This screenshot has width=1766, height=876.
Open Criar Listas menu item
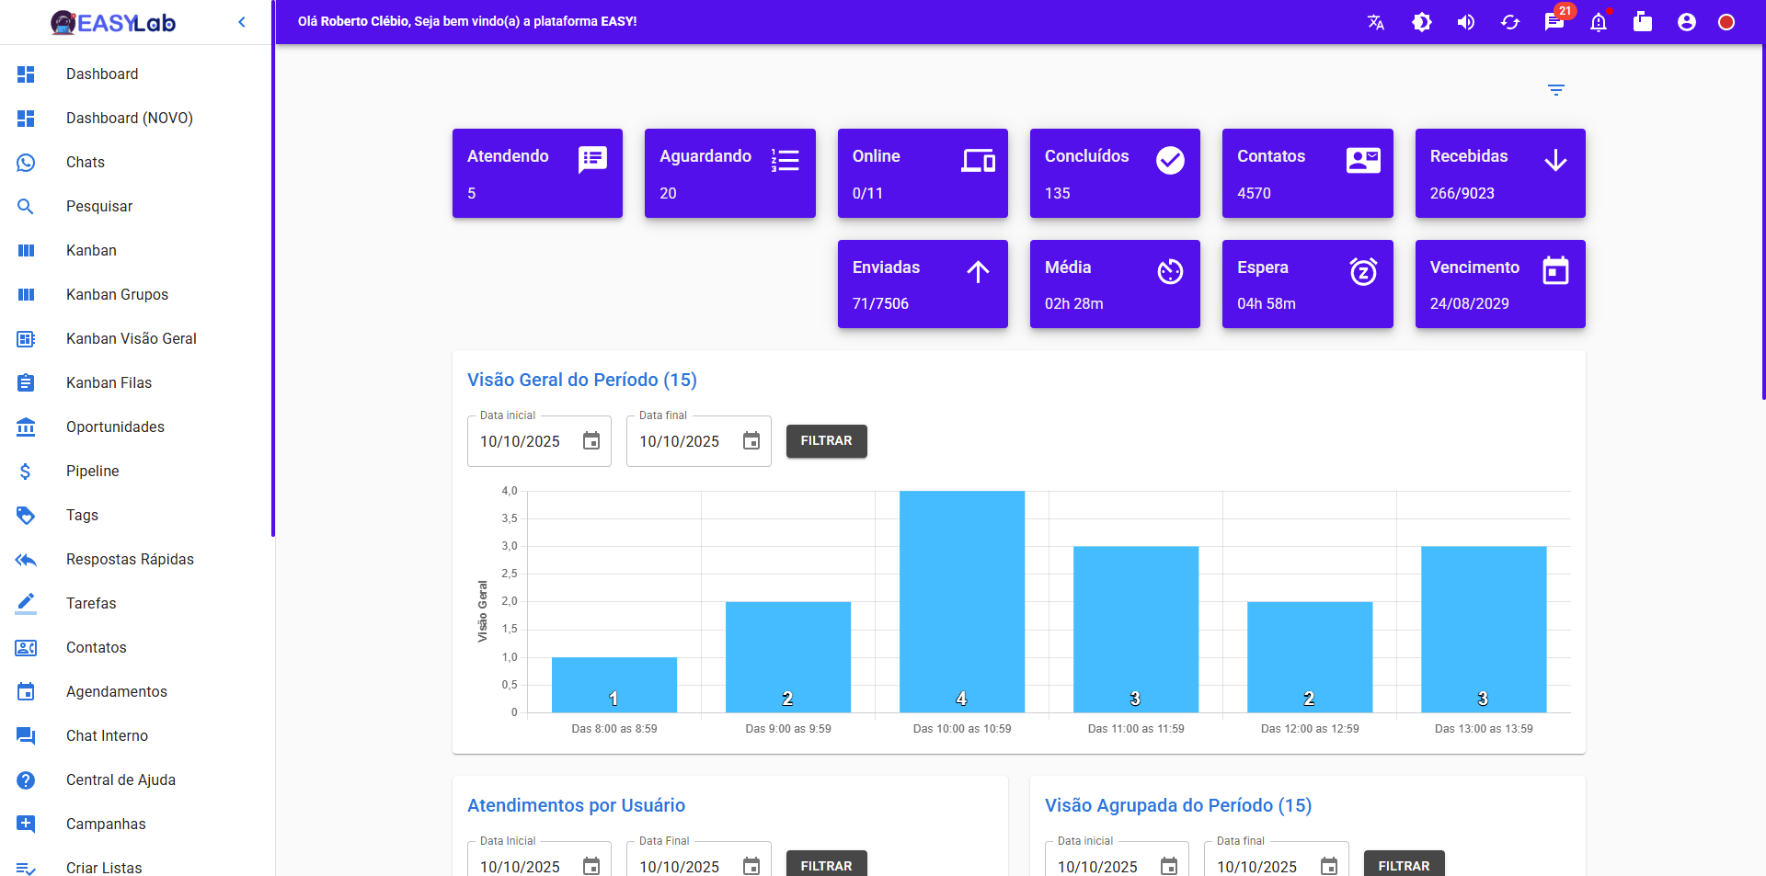coord(136,868)
